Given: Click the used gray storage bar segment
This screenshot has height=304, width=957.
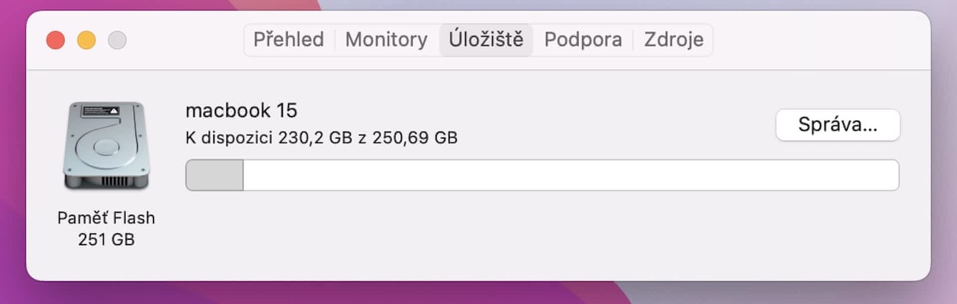Looking at the screenshot, I should coord(214,175).
